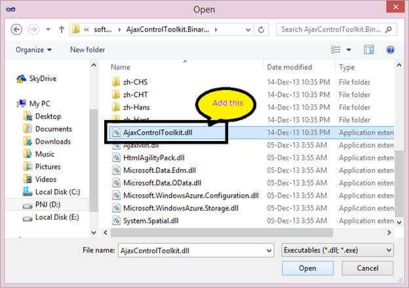Go back with the Back arrow
409x288 pixels.
point(16,30)
